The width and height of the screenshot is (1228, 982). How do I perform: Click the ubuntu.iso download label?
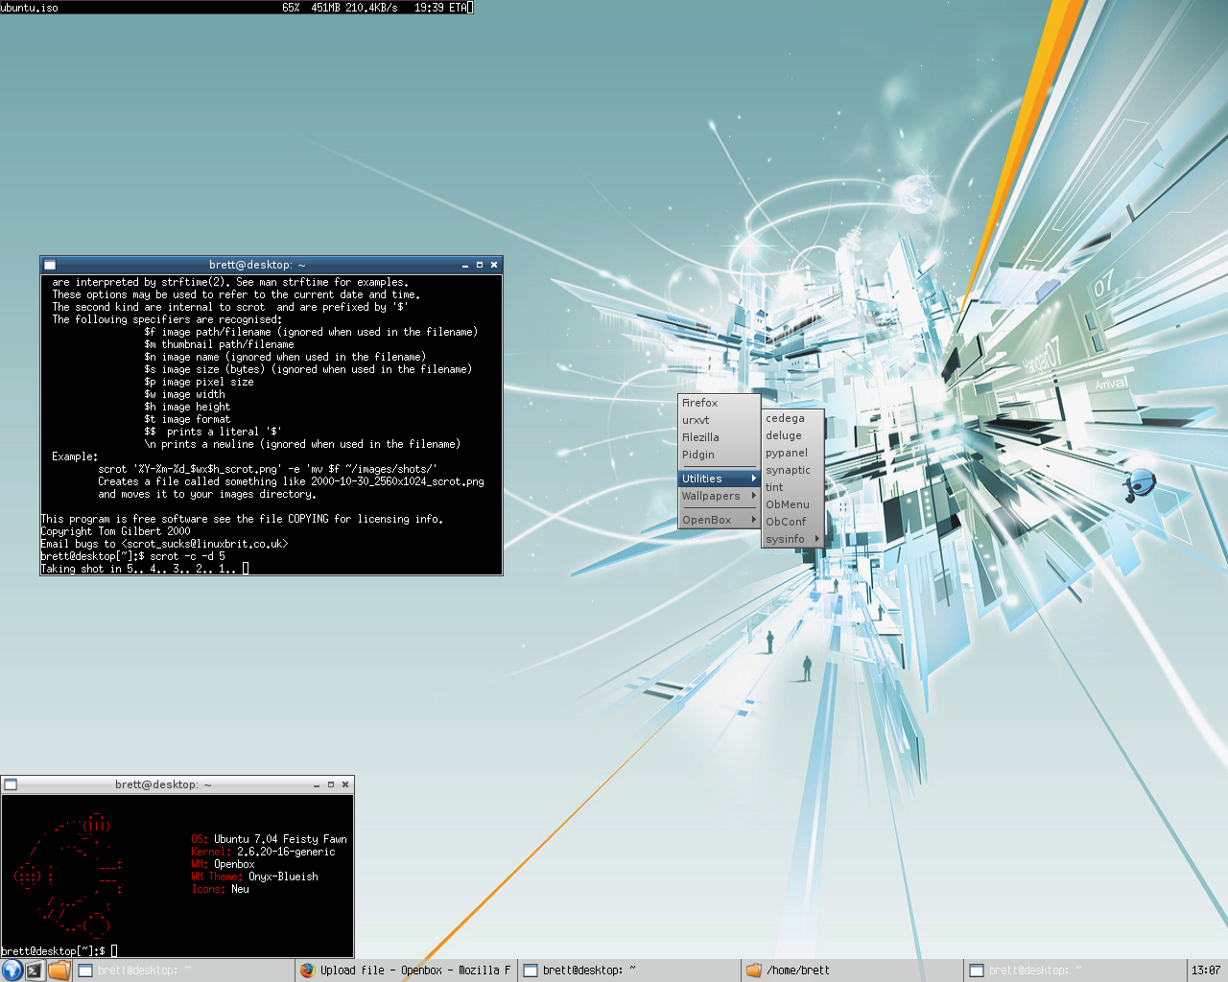point(30,8)
